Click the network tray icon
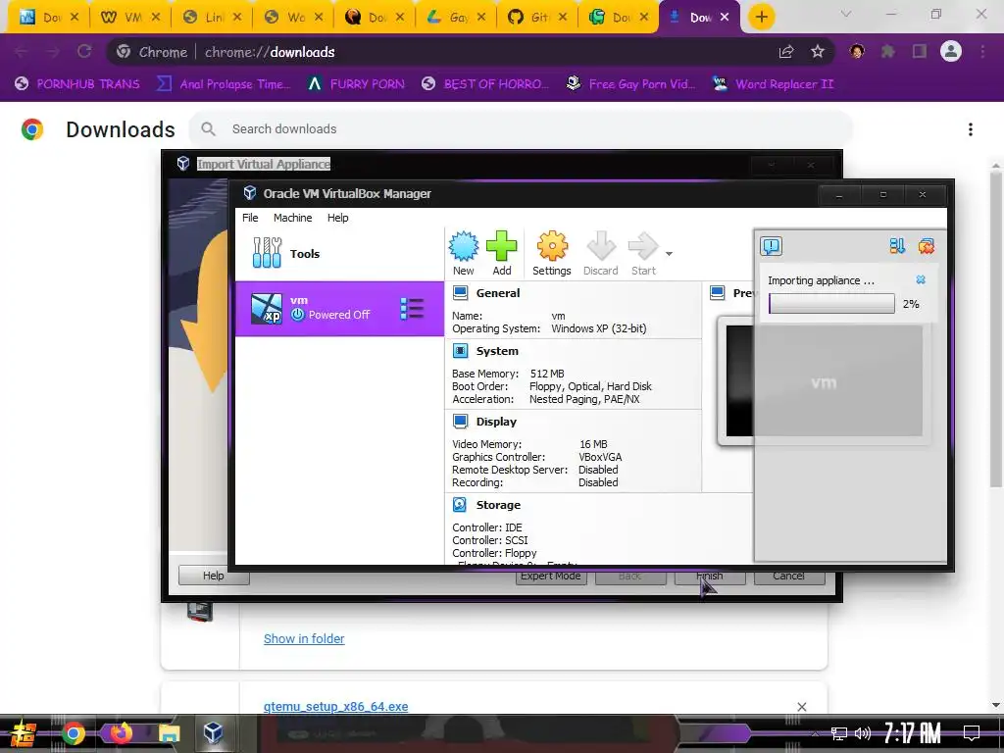Screen dimensions: 1004x753 [839, 733]
